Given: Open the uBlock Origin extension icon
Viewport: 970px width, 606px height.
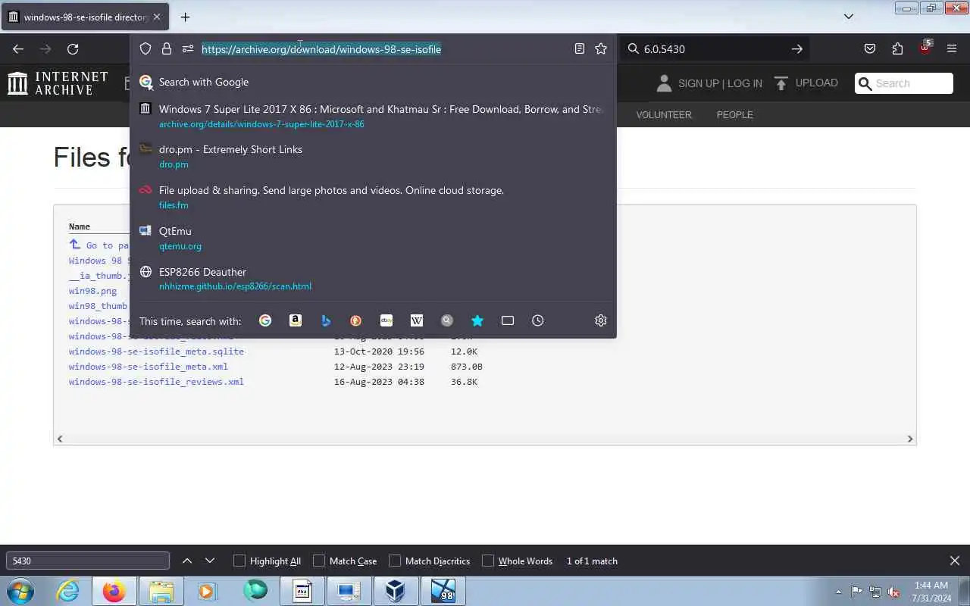Looking at the screenshot, I should 925,48.
